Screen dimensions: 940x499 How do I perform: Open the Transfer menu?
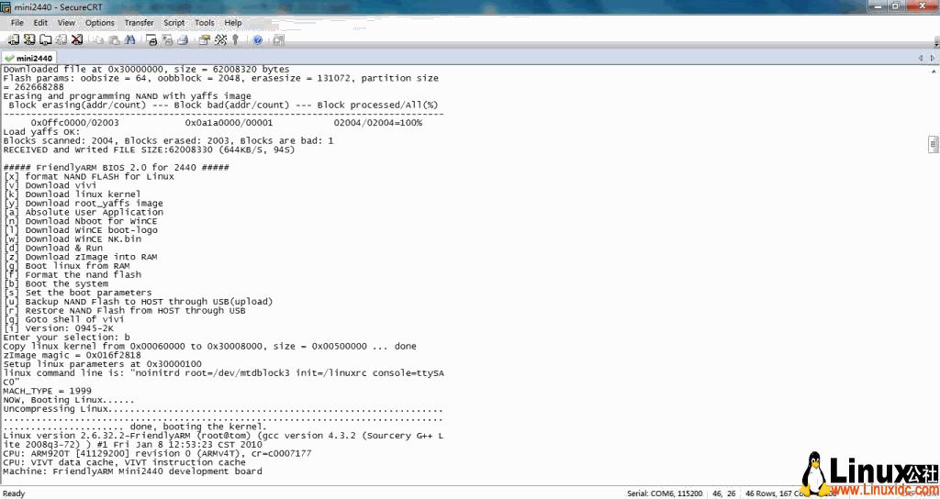tap(139, 22)
